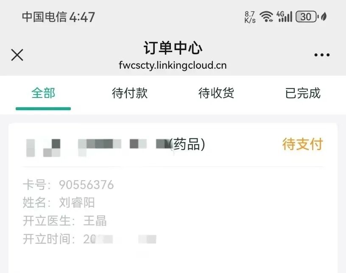The width and height of the screenshot is (346, 273).
Task: Switch to the 待收货 tab
Action: (216, 93)
